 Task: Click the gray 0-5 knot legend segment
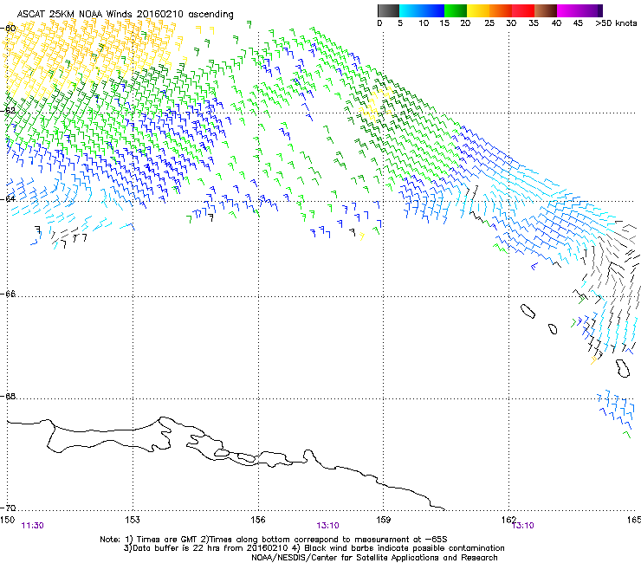click(x=388, y=10)
